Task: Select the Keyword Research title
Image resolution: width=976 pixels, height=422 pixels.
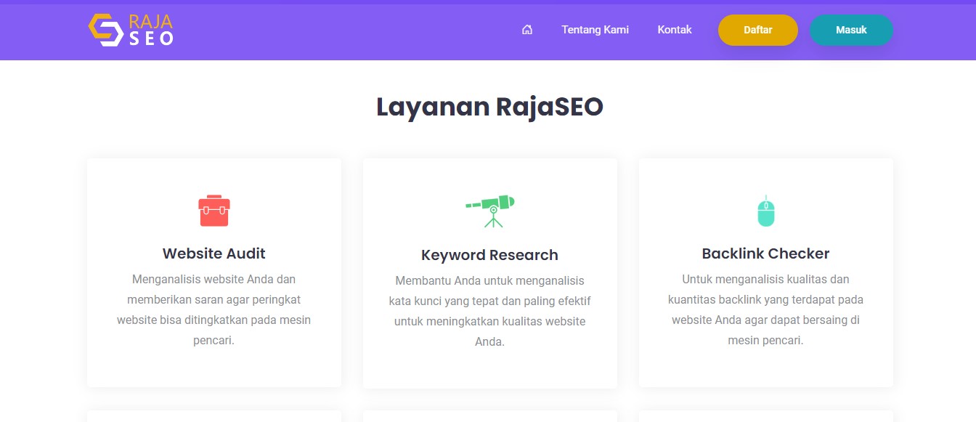Action: coord(489,255)
